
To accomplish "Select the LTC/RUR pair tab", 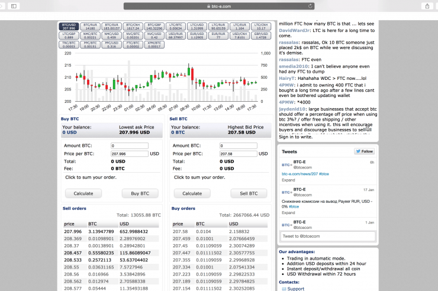I will (x=218, y=27).
